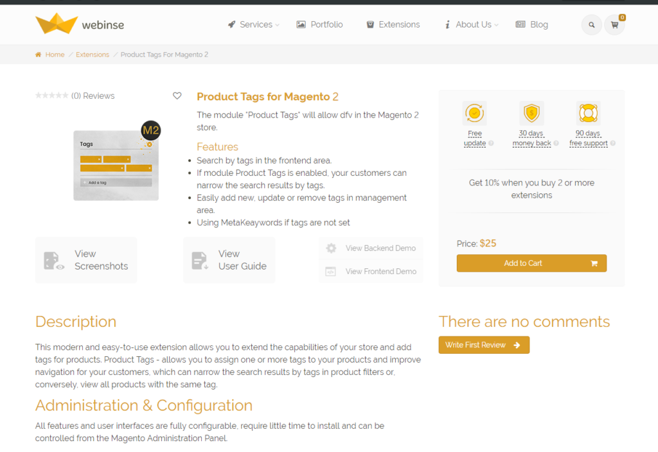Click the Extensions breadcrumb link
The image size is (658, 452).
pyautogui.click(x=93, y=55)
